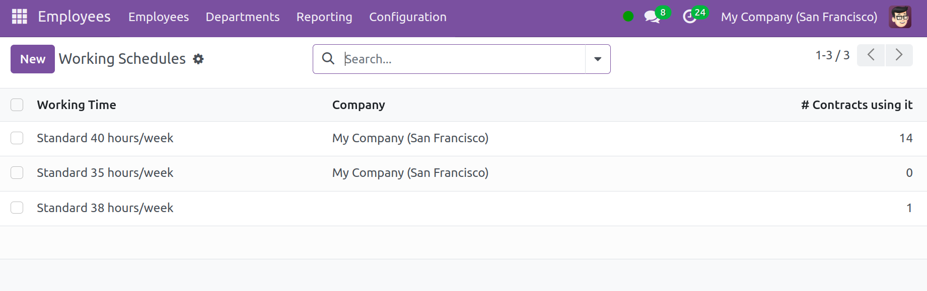Check the Standard 35 hours/week row
This screenshot has width=927, height=291.
click(17, 173)
